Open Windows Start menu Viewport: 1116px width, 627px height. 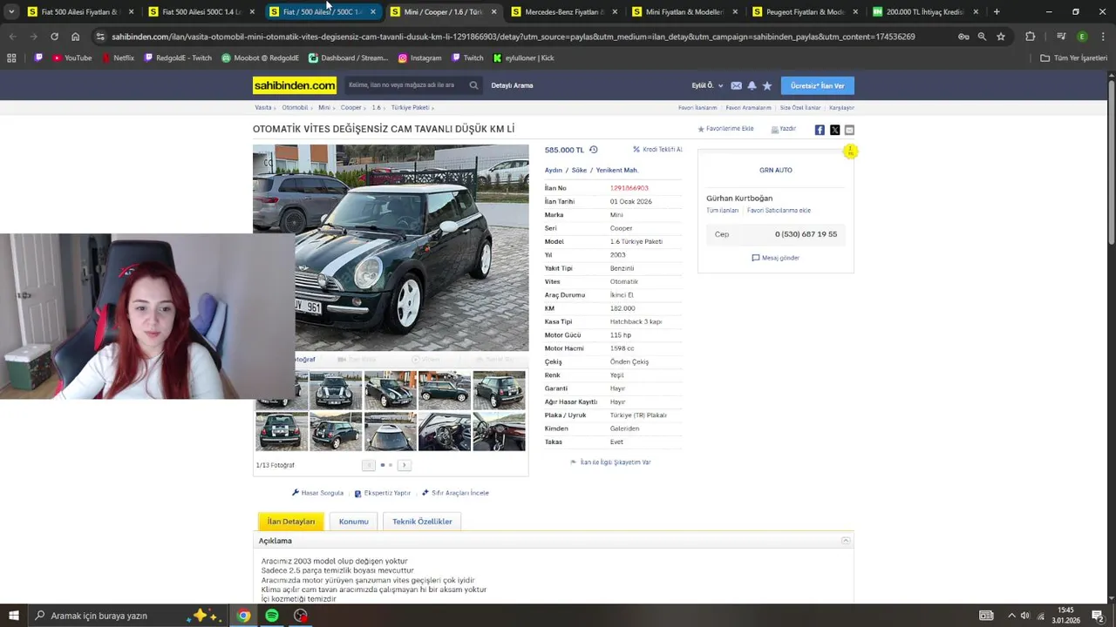(13, 616)
